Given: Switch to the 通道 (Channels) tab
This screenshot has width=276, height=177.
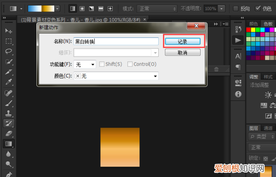Looking at the screenshot, I should pos(268,128).
